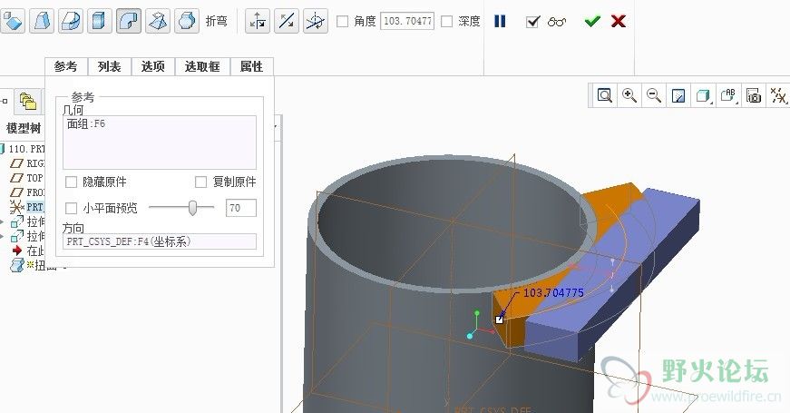
Task: Open the datum display filters dropdown
Action: click(x=778, y=94)
